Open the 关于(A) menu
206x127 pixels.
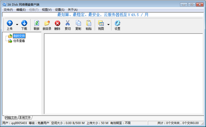click(72, 10)
